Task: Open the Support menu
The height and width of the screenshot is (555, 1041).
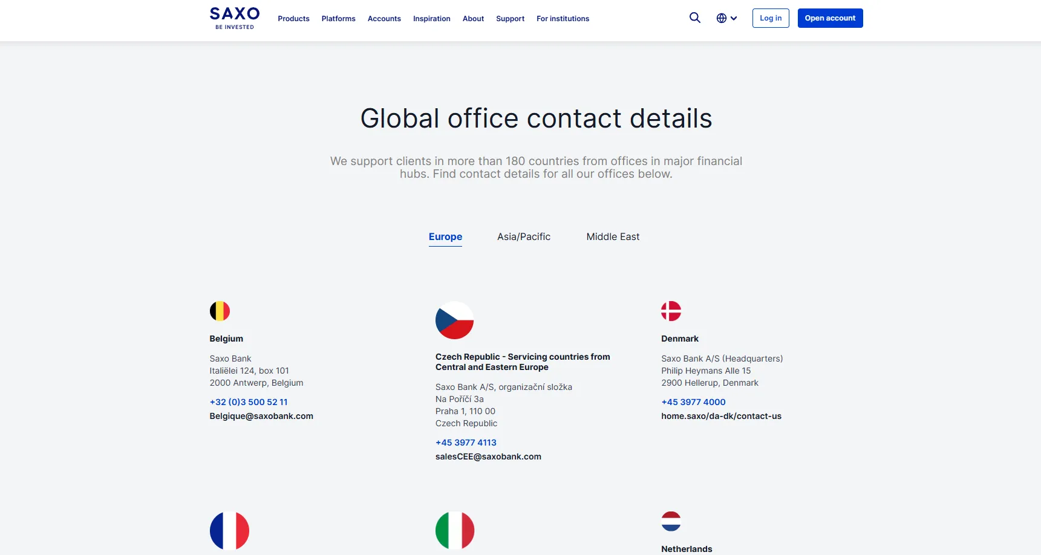Action: click(x=511, y=19)
